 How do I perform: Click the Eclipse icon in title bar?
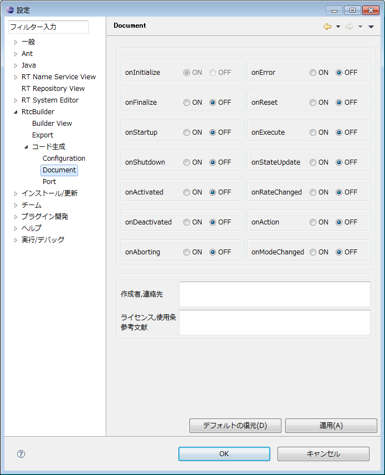tap(10, 10)
